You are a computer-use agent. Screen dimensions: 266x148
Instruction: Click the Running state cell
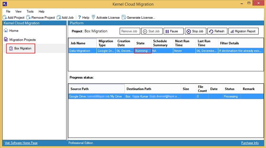(x=143, y=51)
